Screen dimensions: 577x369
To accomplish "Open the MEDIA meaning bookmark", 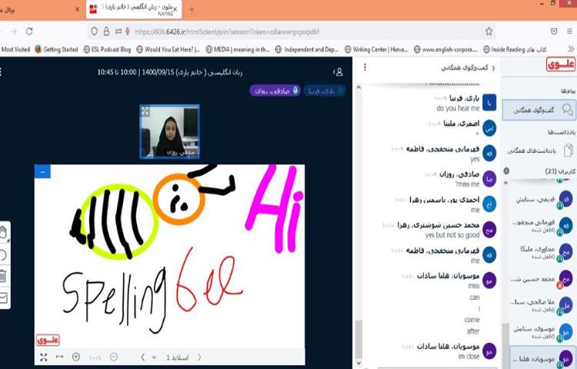I will (x=238, y=49).
